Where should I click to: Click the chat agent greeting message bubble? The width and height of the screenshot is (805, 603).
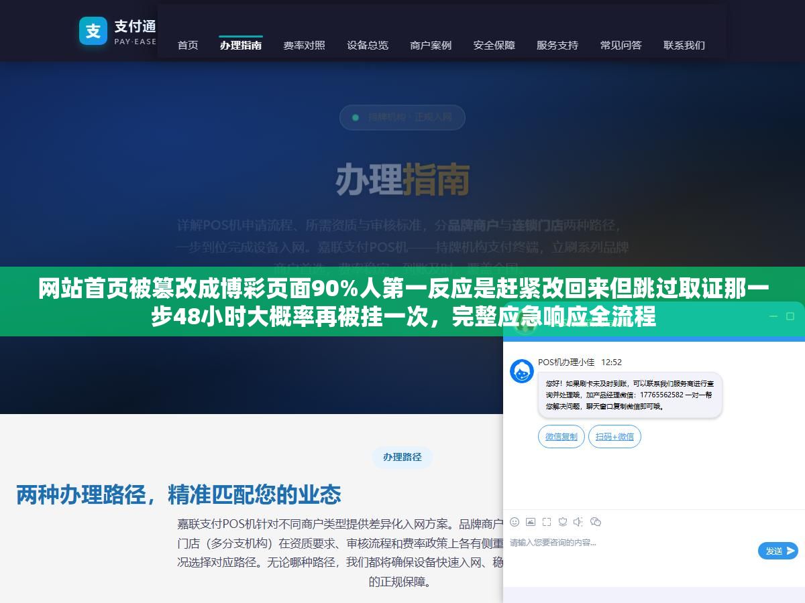630,395
